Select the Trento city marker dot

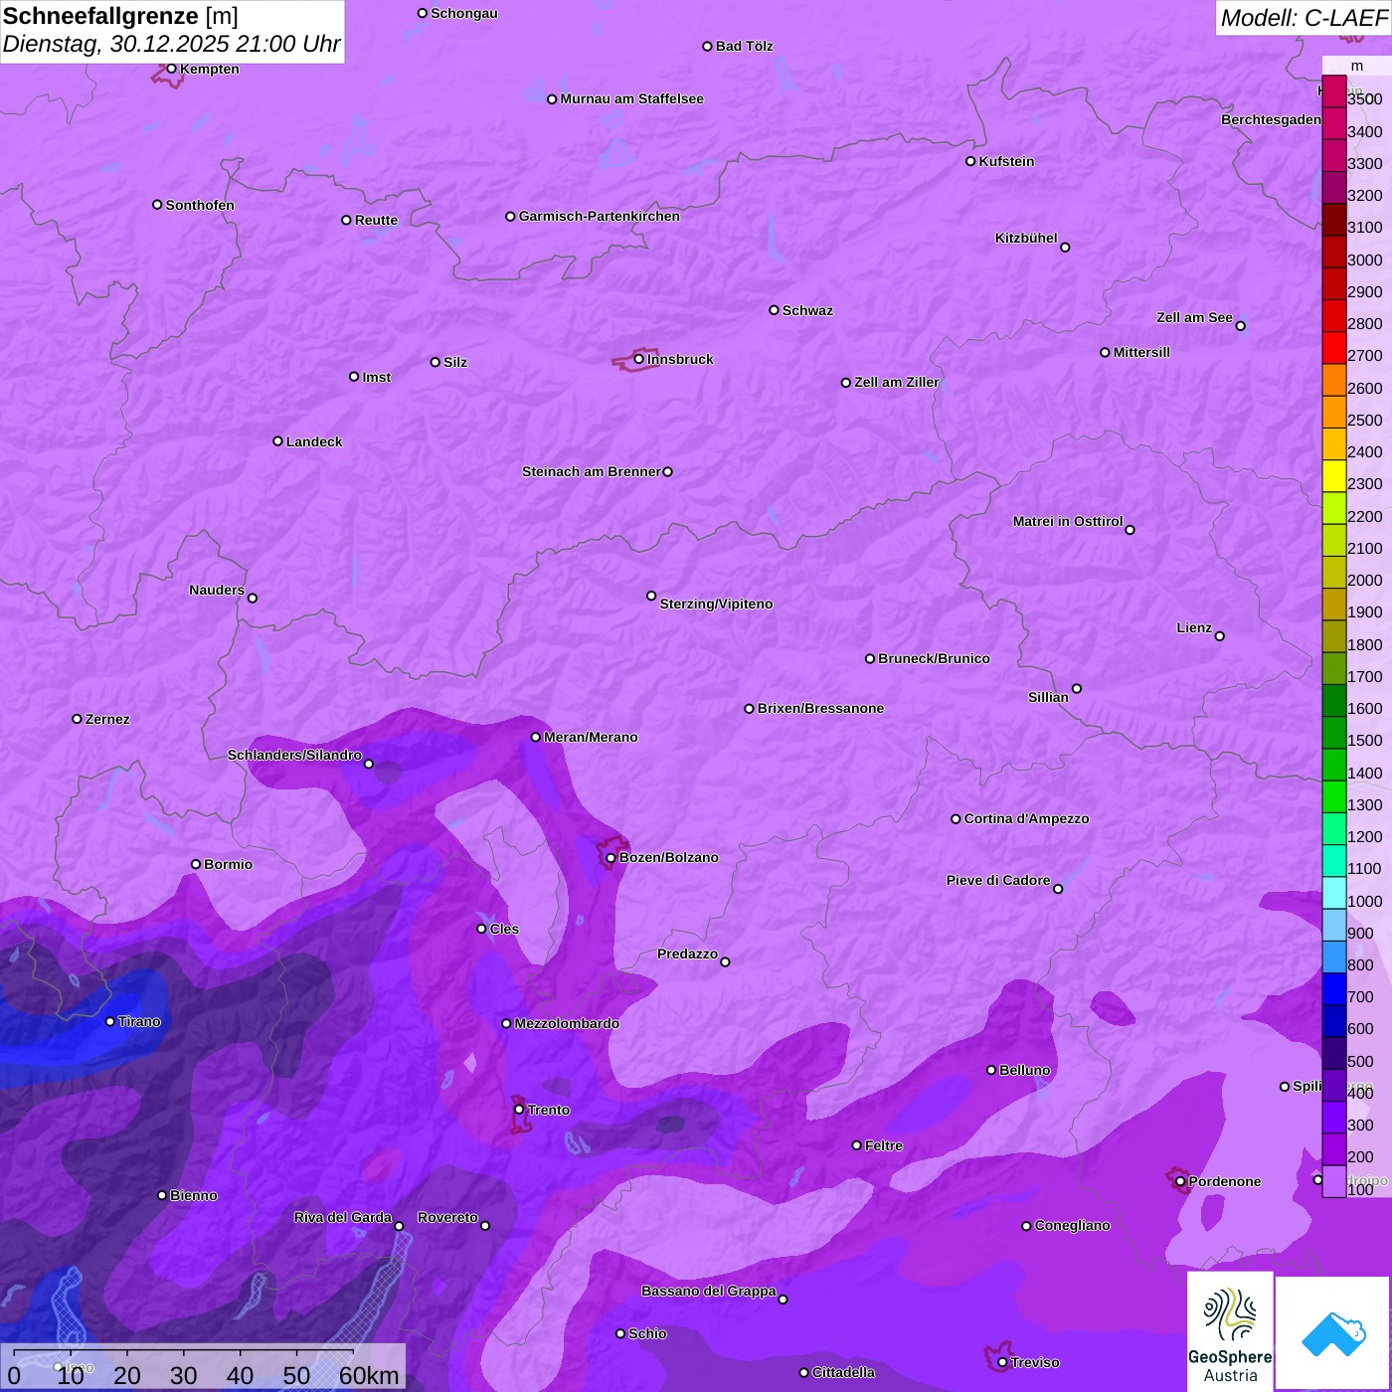[x=519, y=1110]
